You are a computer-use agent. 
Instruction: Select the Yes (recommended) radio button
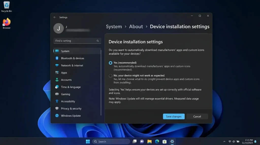coord(110,63)
